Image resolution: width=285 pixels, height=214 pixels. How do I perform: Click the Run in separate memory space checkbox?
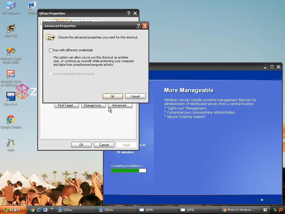pyautogui.click(x=51, y=74)
